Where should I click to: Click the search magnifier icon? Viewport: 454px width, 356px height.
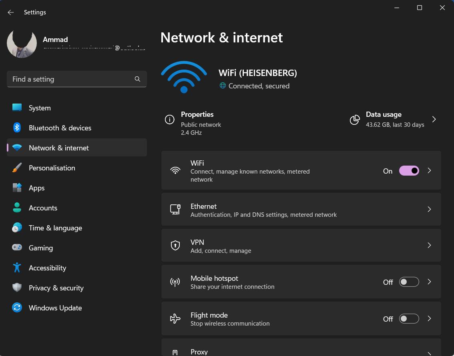137,79
